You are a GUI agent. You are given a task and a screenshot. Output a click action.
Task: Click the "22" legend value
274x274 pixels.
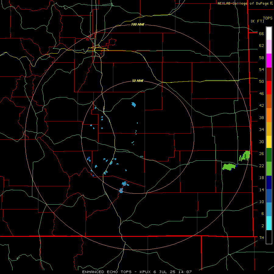pyautogui.click(x=262, y=166)
